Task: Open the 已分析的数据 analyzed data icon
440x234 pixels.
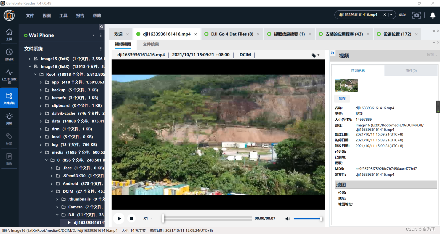Action: click(9, 76)
